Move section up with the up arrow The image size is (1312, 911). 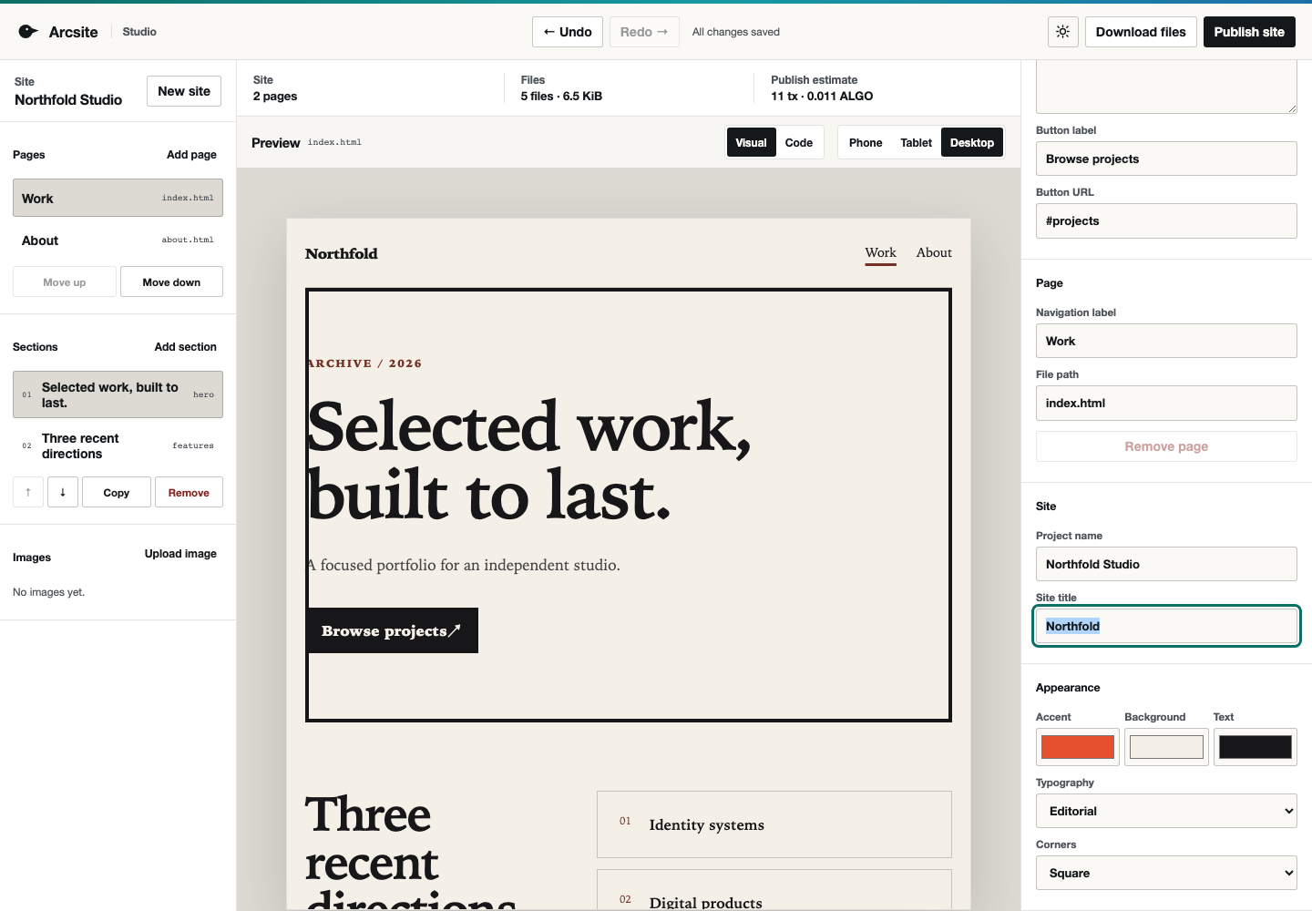(x=28, y=492)
